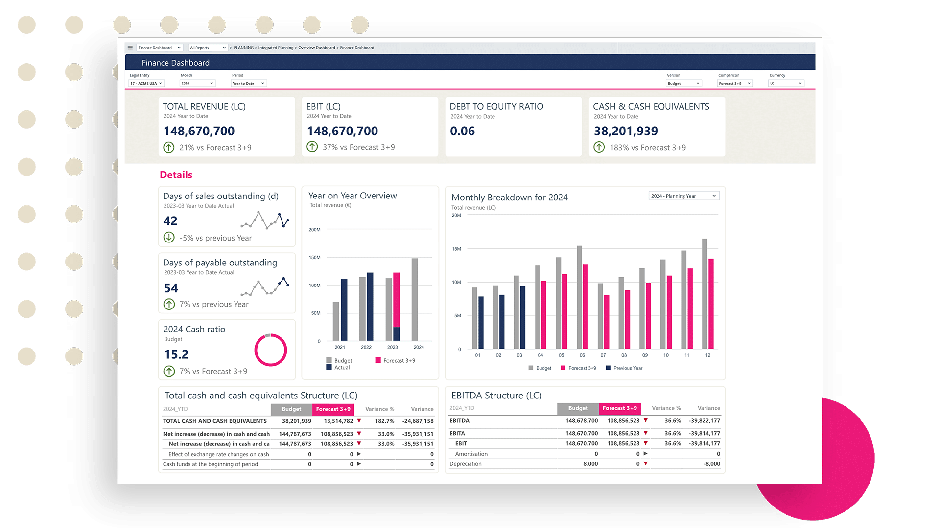Select the Depreciation row label
Image resolution: width=940 pixels, height=528 pixels.
coord(465,464)
